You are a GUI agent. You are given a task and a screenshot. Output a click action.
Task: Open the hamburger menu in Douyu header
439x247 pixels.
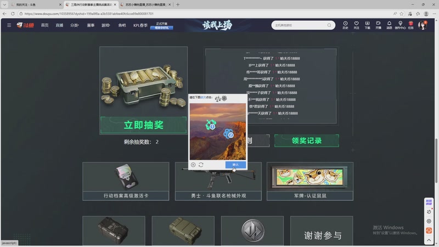point(9,25)
